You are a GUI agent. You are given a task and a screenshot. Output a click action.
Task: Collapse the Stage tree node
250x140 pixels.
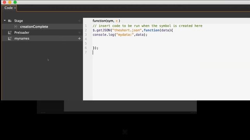tap(5, 21)
